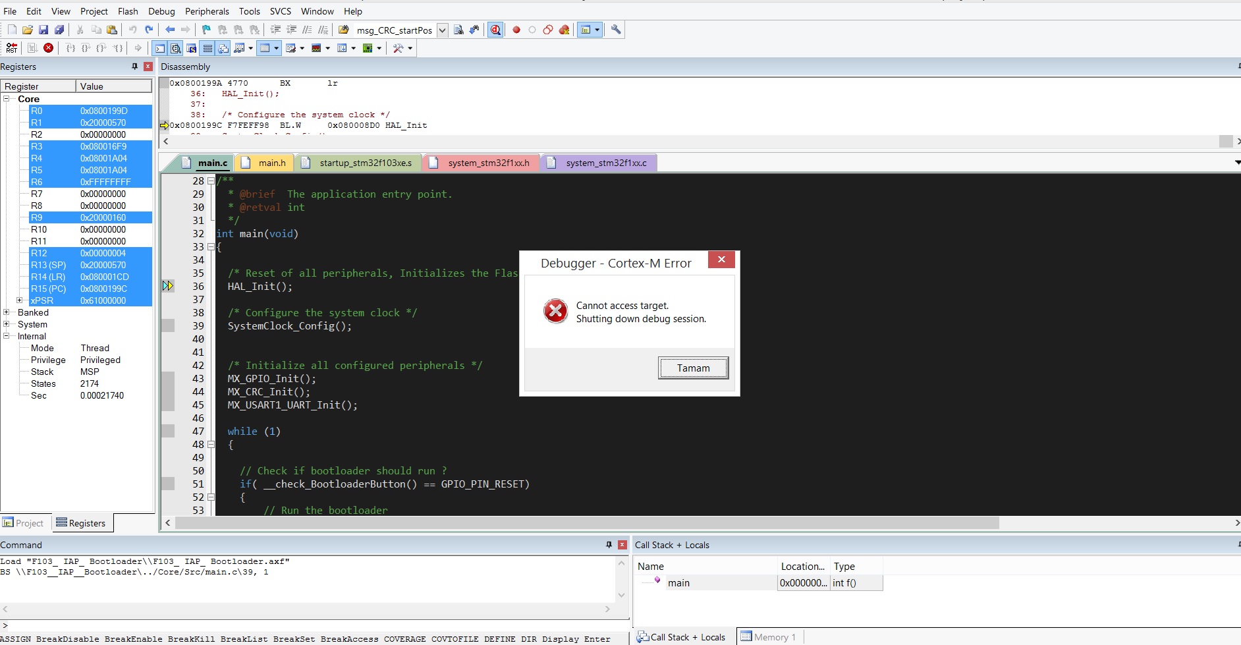Toggle the Memory Window toolbar icon
Screen dimensions: 1241x645
coord(265,48)
